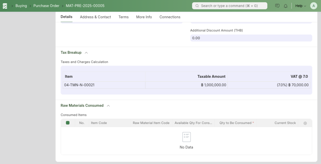Collapse the Tax Breakup section
This screenshot has width=321, height=164.
click(x=87, y=52)
